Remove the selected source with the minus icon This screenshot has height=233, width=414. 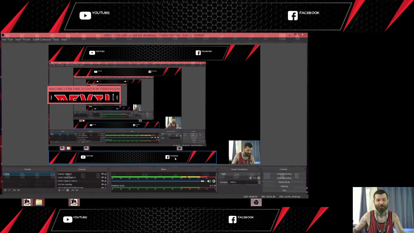tap(63, 190)
